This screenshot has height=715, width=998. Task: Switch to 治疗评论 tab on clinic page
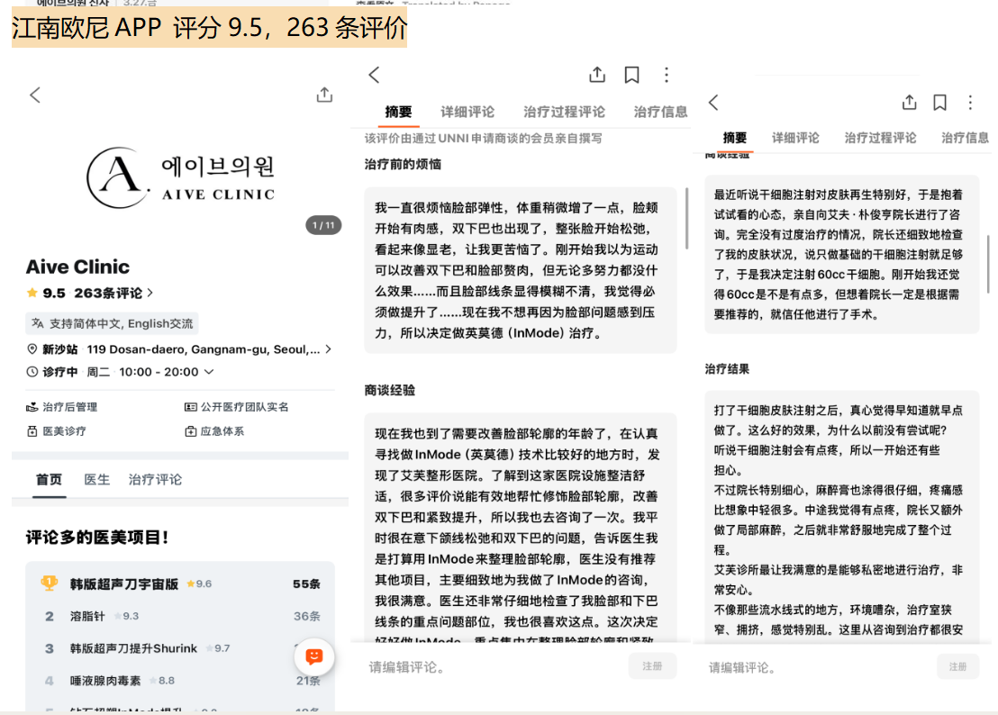tap(155, 480)
